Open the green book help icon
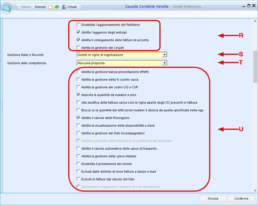Image resolution: width=258 pixels, height=205 pixels. (x=57, y=7)
